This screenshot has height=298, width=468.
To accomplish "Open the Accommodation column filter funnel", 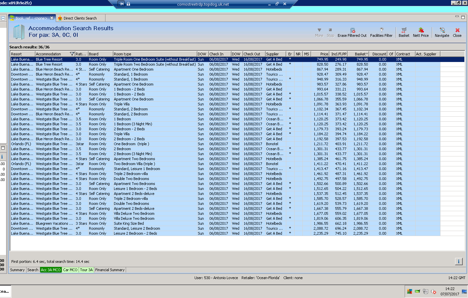I will (x=72, y=54).
